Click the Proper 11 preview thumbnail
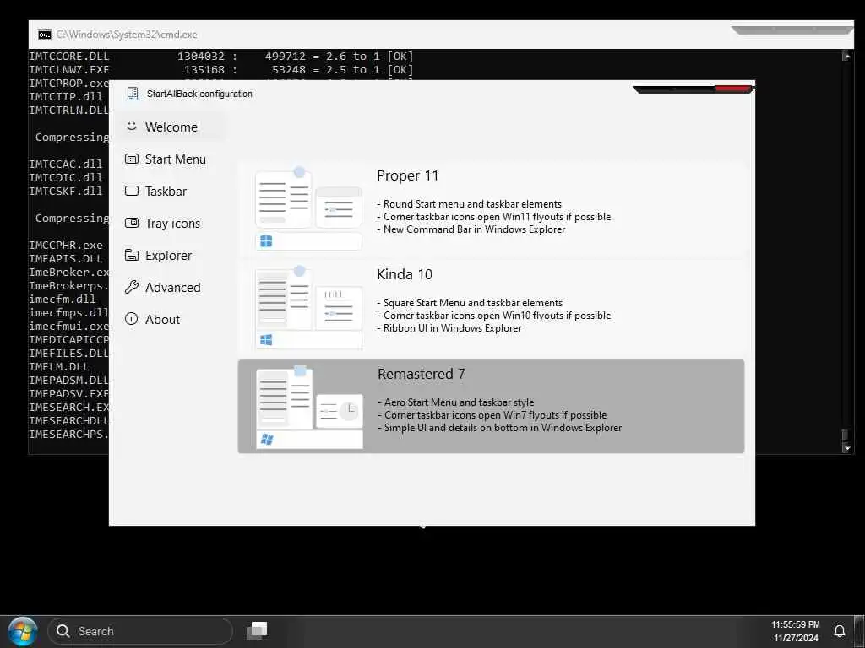The image size is (865, 648). [308, 208]
